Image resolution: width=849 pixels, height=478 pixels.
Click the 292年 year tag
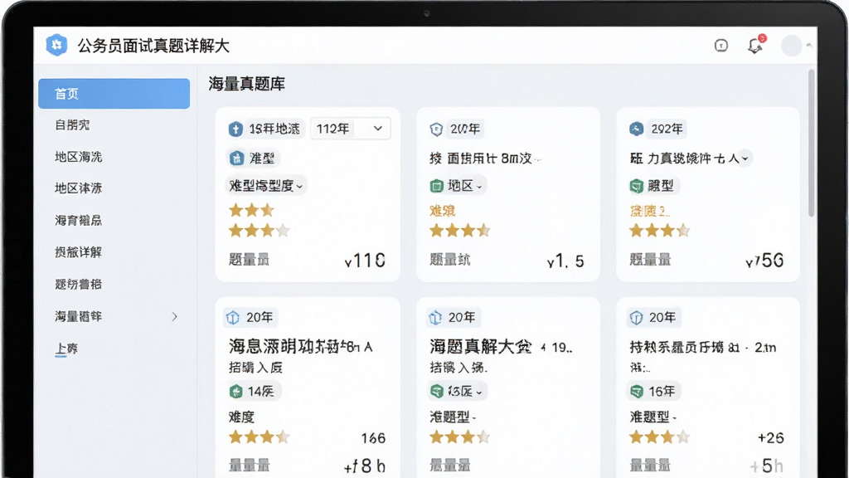click(x=667, y=129)
